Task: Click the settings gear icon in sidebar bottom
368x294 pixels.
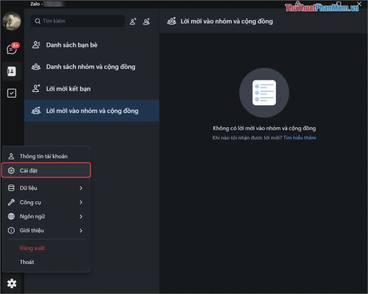Action: [12, 283]
